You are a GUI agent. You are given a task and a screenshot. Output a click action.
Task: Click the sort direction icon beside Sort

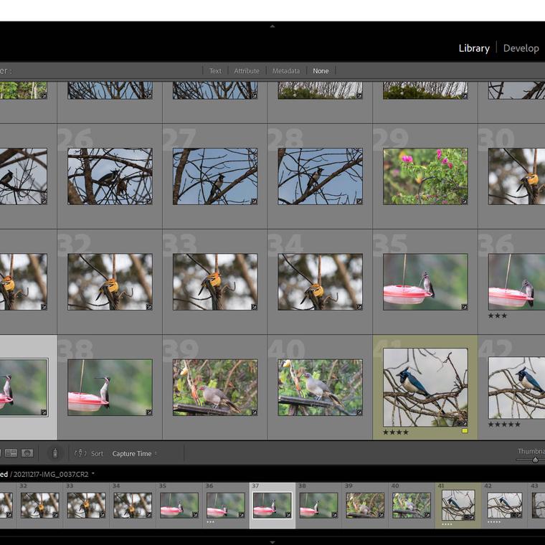pyautogui.click(x=80, y=453)
